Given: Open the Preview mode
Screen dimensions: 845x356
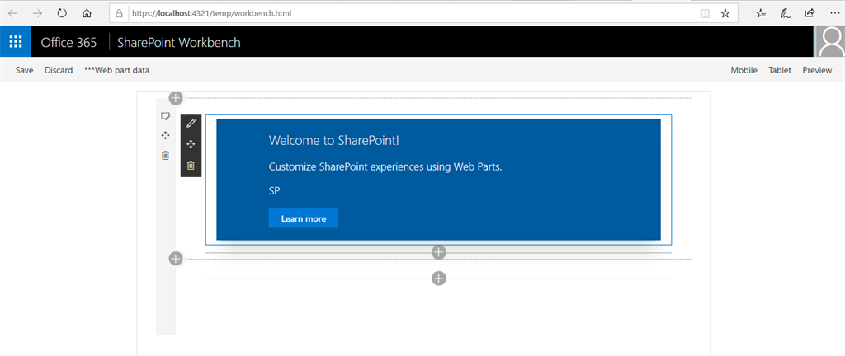Looking at the screenshot, I should (817, 70).
